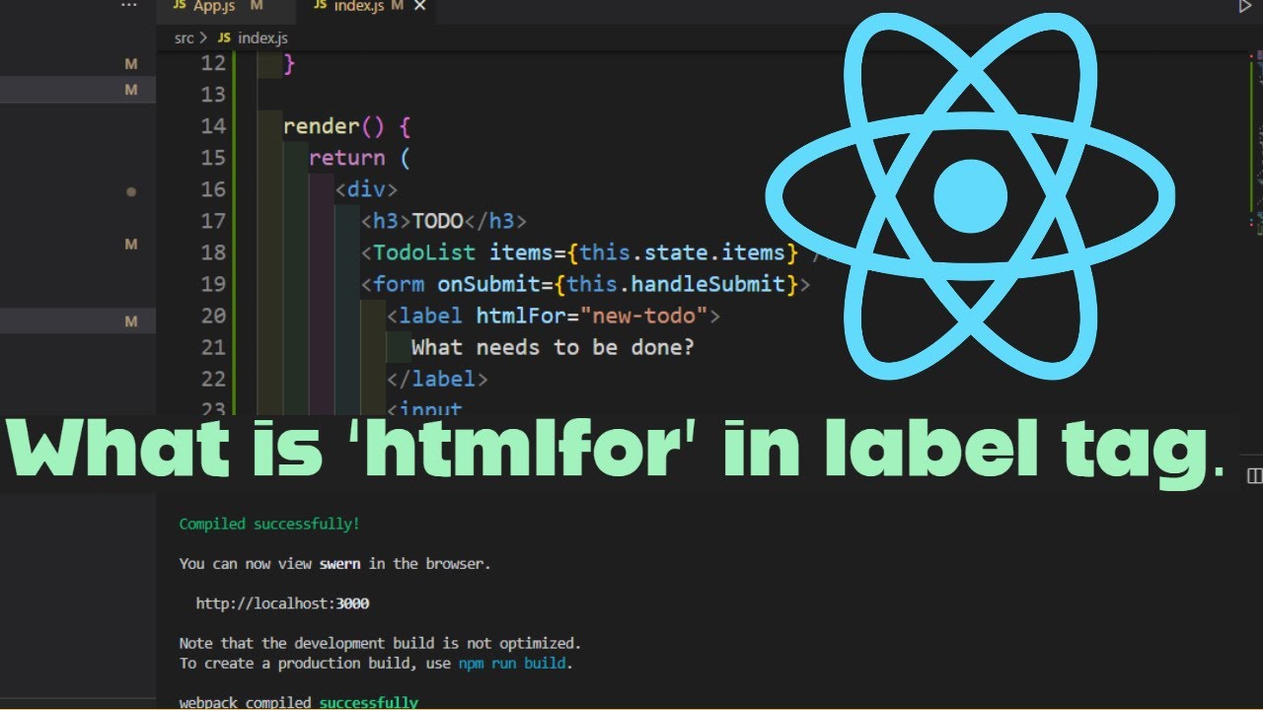This screenshot has width=1263, height=710.
Task: Click the opening <div> tag on line 16
Action: point(366,189)
